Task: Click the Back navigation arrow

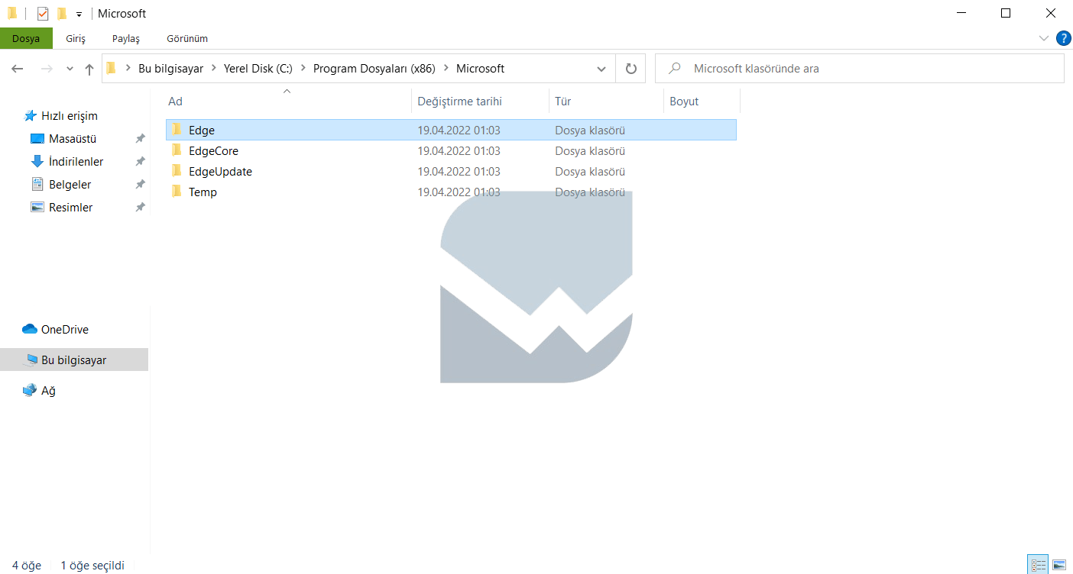Action: pyautogui.click(x=18, y=69)
